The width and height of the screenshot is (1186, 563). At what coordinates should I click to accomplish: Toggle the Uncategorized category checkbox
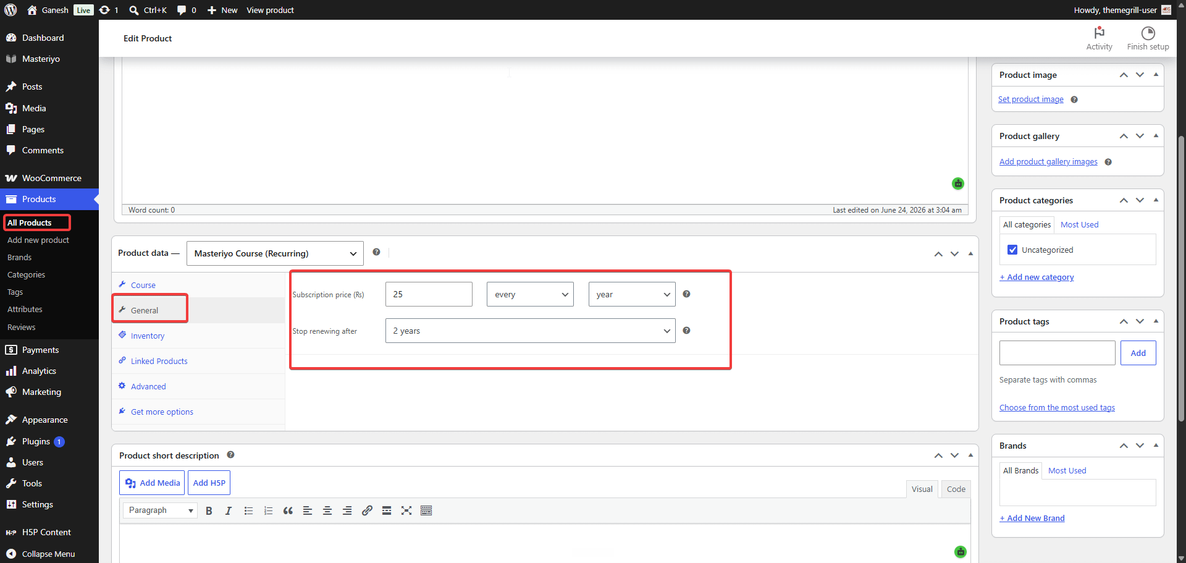click(x=1012, y=250)
